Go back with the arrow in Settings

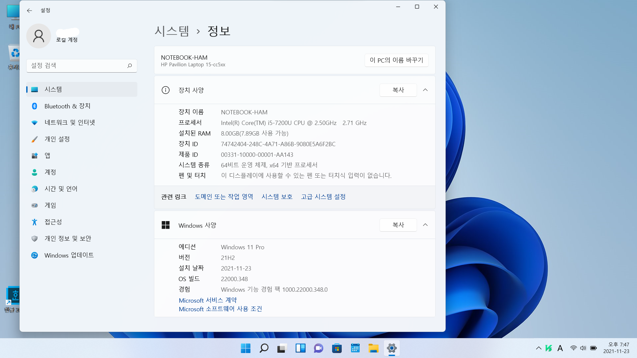[30, 11]
